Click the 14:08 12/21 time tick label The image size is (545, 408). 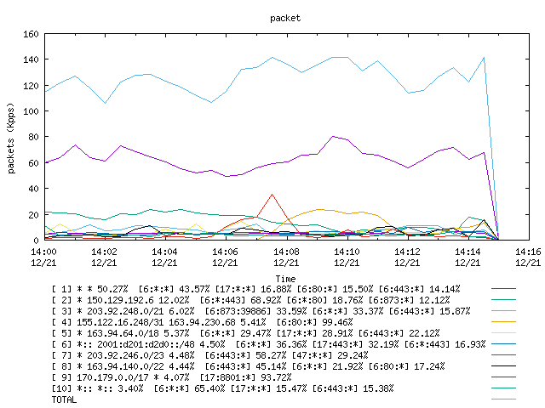(286, 257)
